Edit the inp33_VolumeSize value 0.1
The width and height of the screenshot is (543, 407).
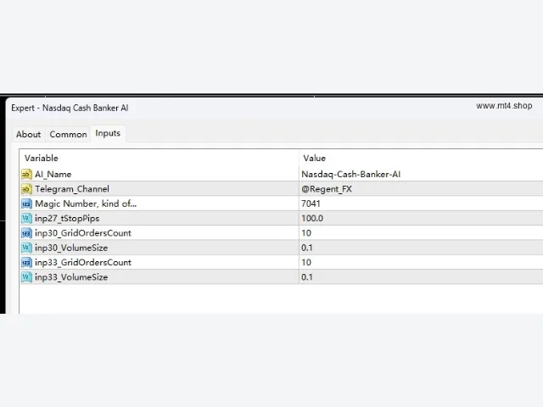pyautogui.click(x=421, y=277)
